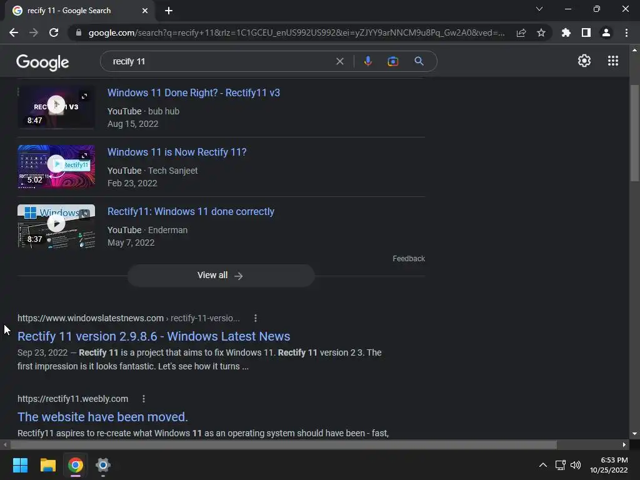Screen dimensions: 640x480
Task: Open the site info lock icon
Action: click(x=79, y=32)
